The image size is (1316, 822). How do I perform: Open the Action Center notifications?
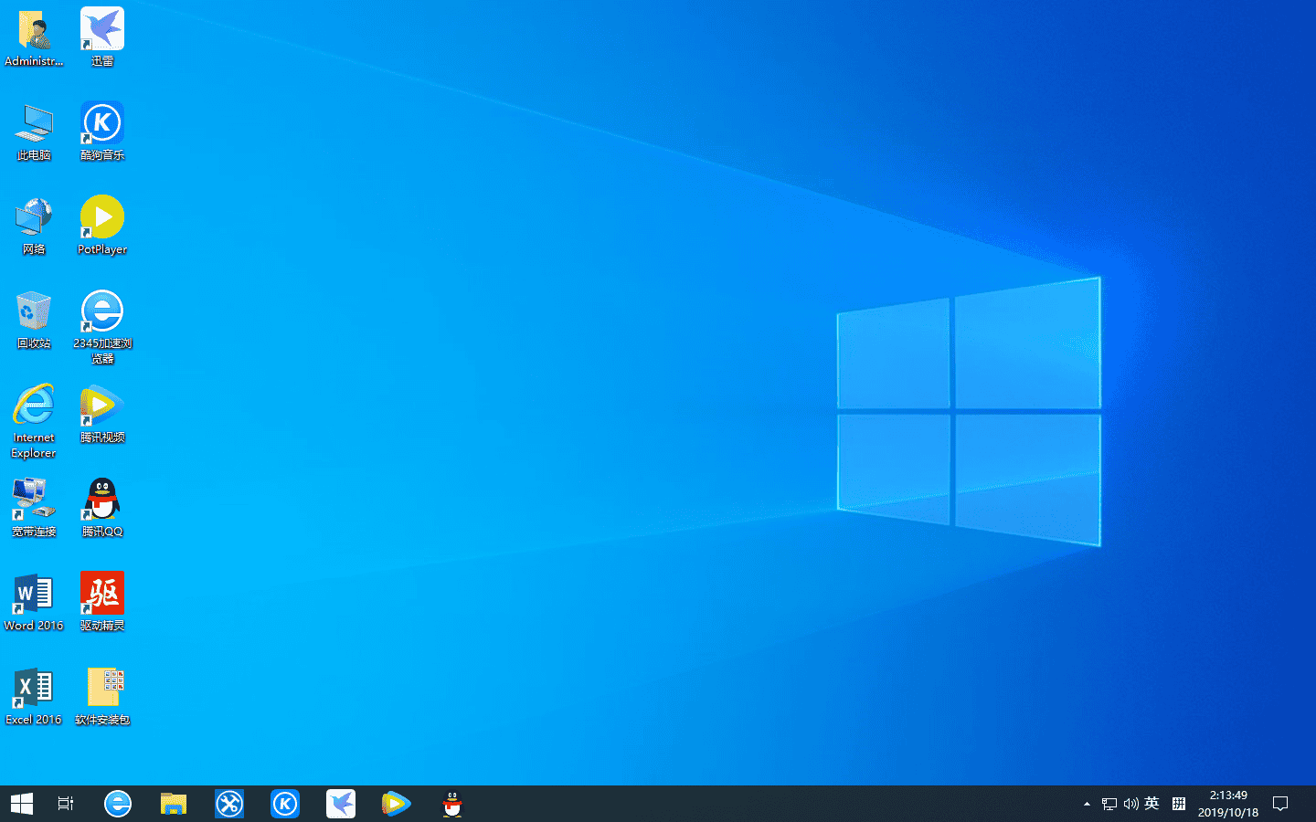click(x=1280, y=804)
